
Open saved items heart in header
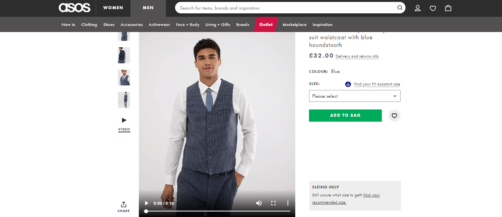[433, 8]
